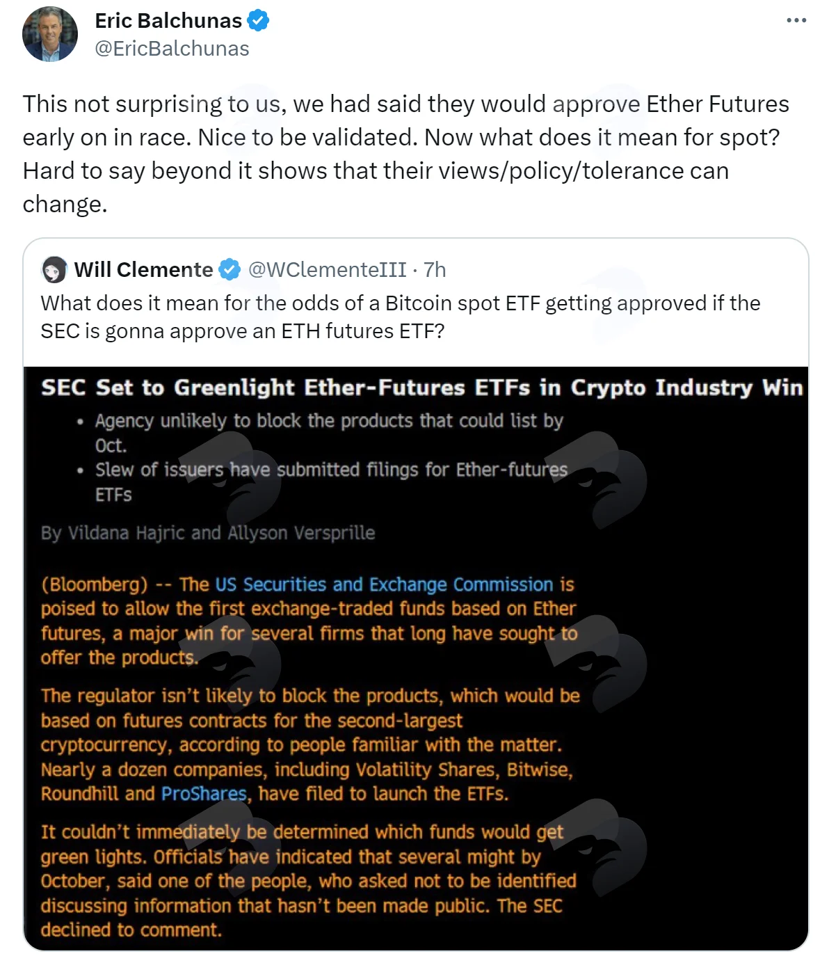Click paragraph beginning It couldn't immediately be determined
Viewport: 829px width, 956px height.
tap(309, 881)
